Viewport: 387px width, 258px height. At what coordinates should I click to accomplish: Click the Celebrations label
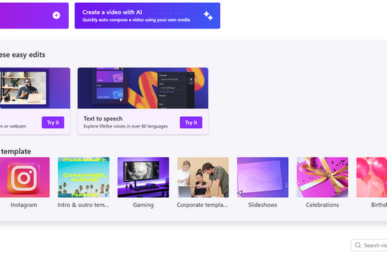(322, 205)
